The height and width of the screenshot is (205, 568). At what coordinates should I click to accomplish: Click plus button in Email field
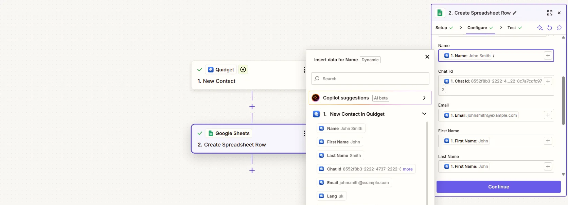pos(548,115)
